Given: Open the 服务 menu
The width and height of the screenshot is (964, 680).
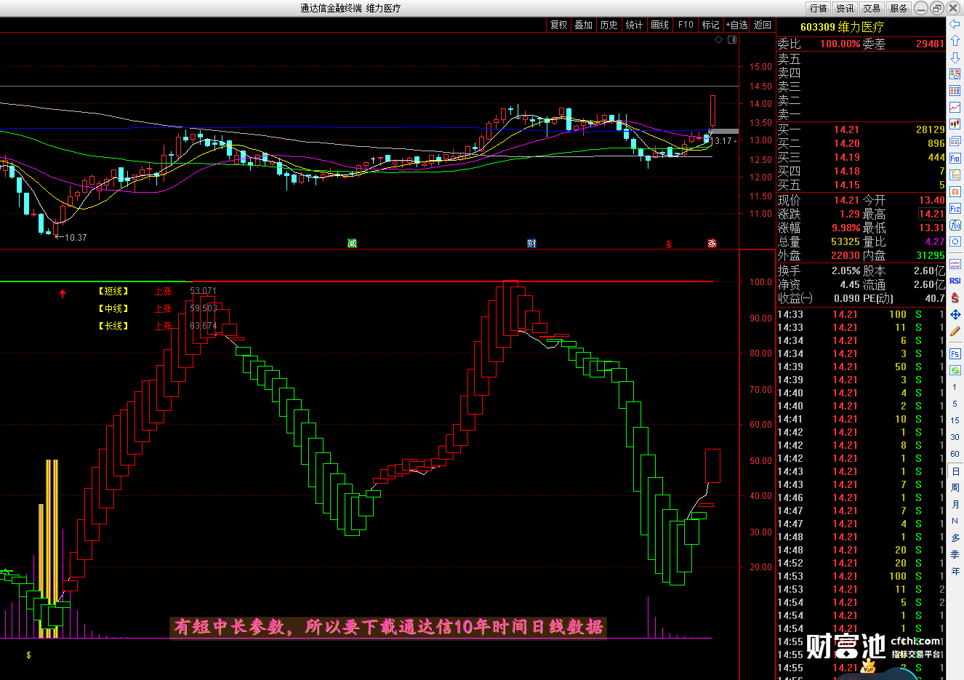Looking at the screenshot, I should [x=899, y=8].
